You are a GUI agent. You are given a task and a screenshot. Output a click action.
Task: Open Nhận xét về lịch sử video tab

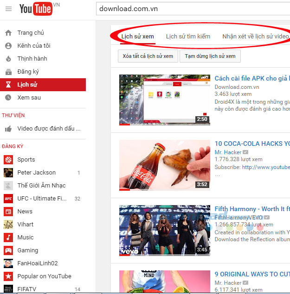point(255,37)
